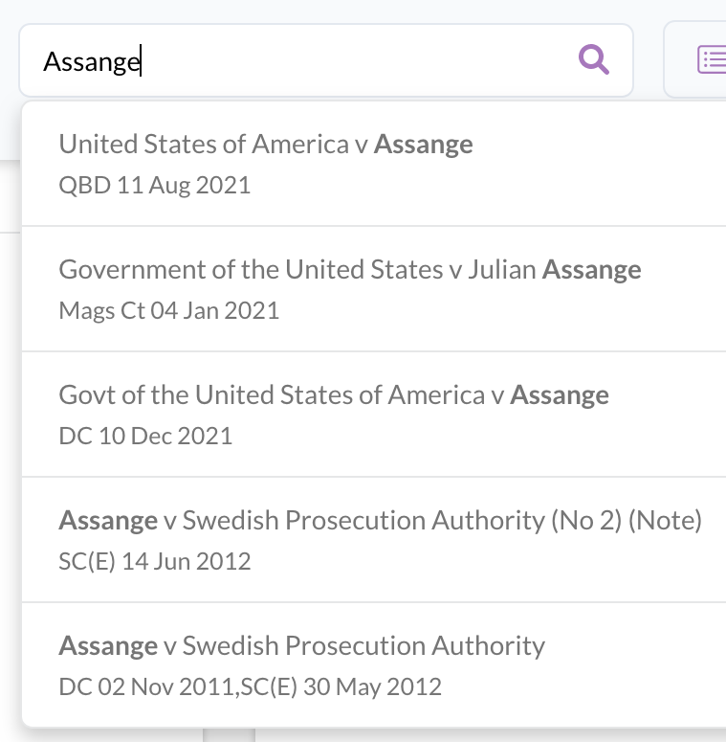Click bold Assange in the (No 2) result
This screenshot has width=726, height=742.
pos(108,521)
